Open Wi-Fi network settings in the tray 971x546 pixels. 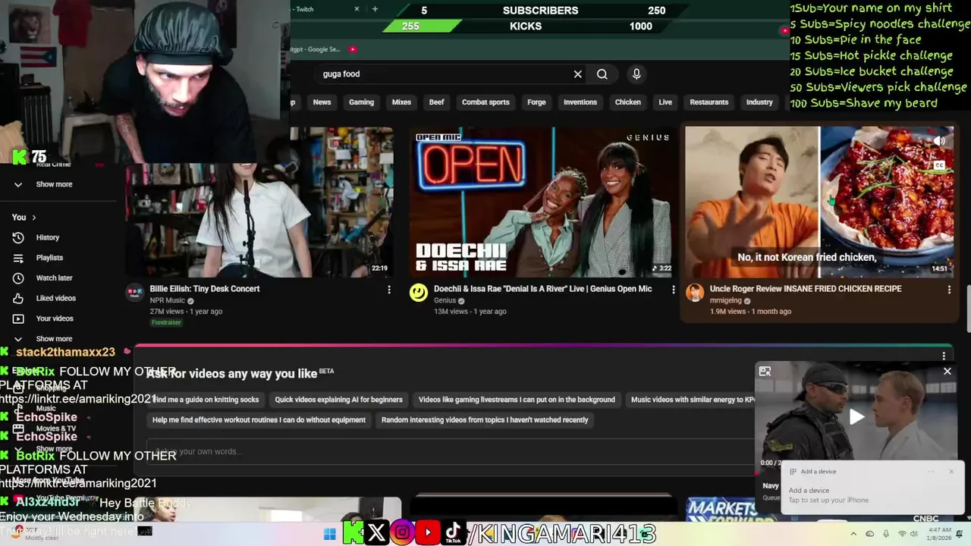(x=902, y=534)
